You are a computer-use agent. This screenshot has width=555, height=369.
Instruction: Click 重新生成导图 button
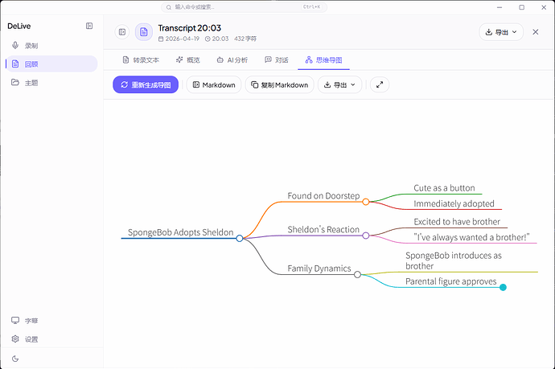pos(146,85)
